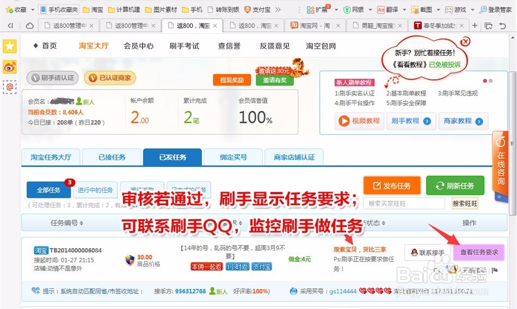
Task: Switch to the 商家店铺认证 tab
Action: coord(294,157)
